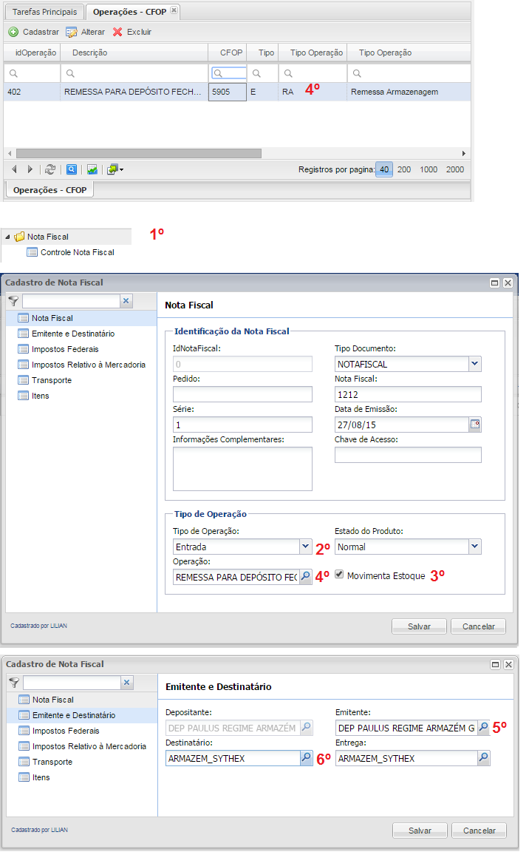Click the Descrição filter search field

pyautogui.click(x=134, y=73)
